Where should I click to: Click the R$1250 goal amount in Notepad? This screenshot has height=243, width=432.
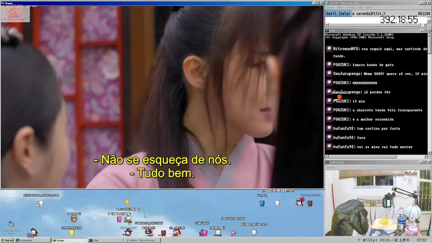[424, 13]
